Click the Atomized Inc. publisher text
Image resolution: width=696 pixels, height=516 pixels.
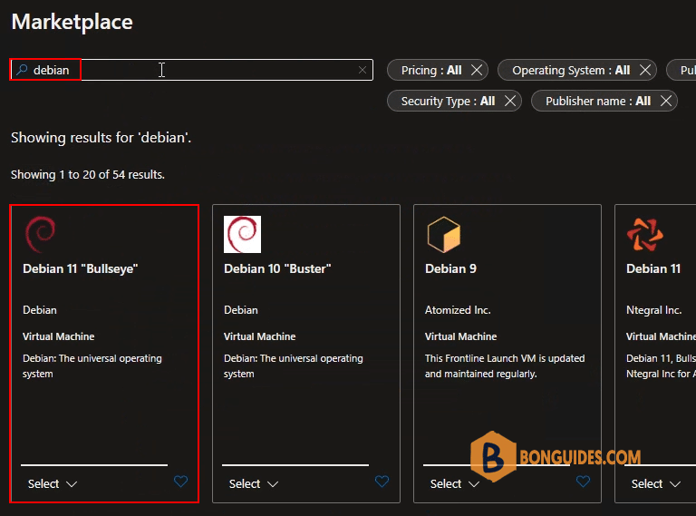tap(458, 310)
